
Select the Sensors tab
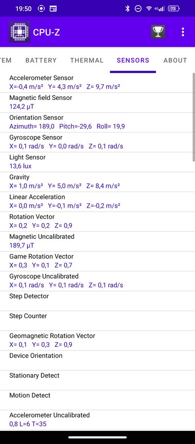pos(133,60)
